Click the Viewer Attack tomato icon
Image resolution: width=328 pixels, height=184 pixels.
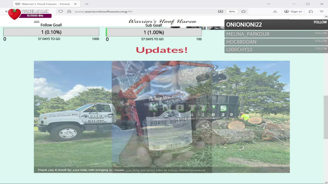14,14
